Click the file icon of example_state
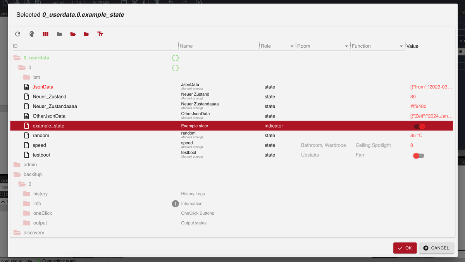Viewport: 465px width, 262px height. click(27, 126)
